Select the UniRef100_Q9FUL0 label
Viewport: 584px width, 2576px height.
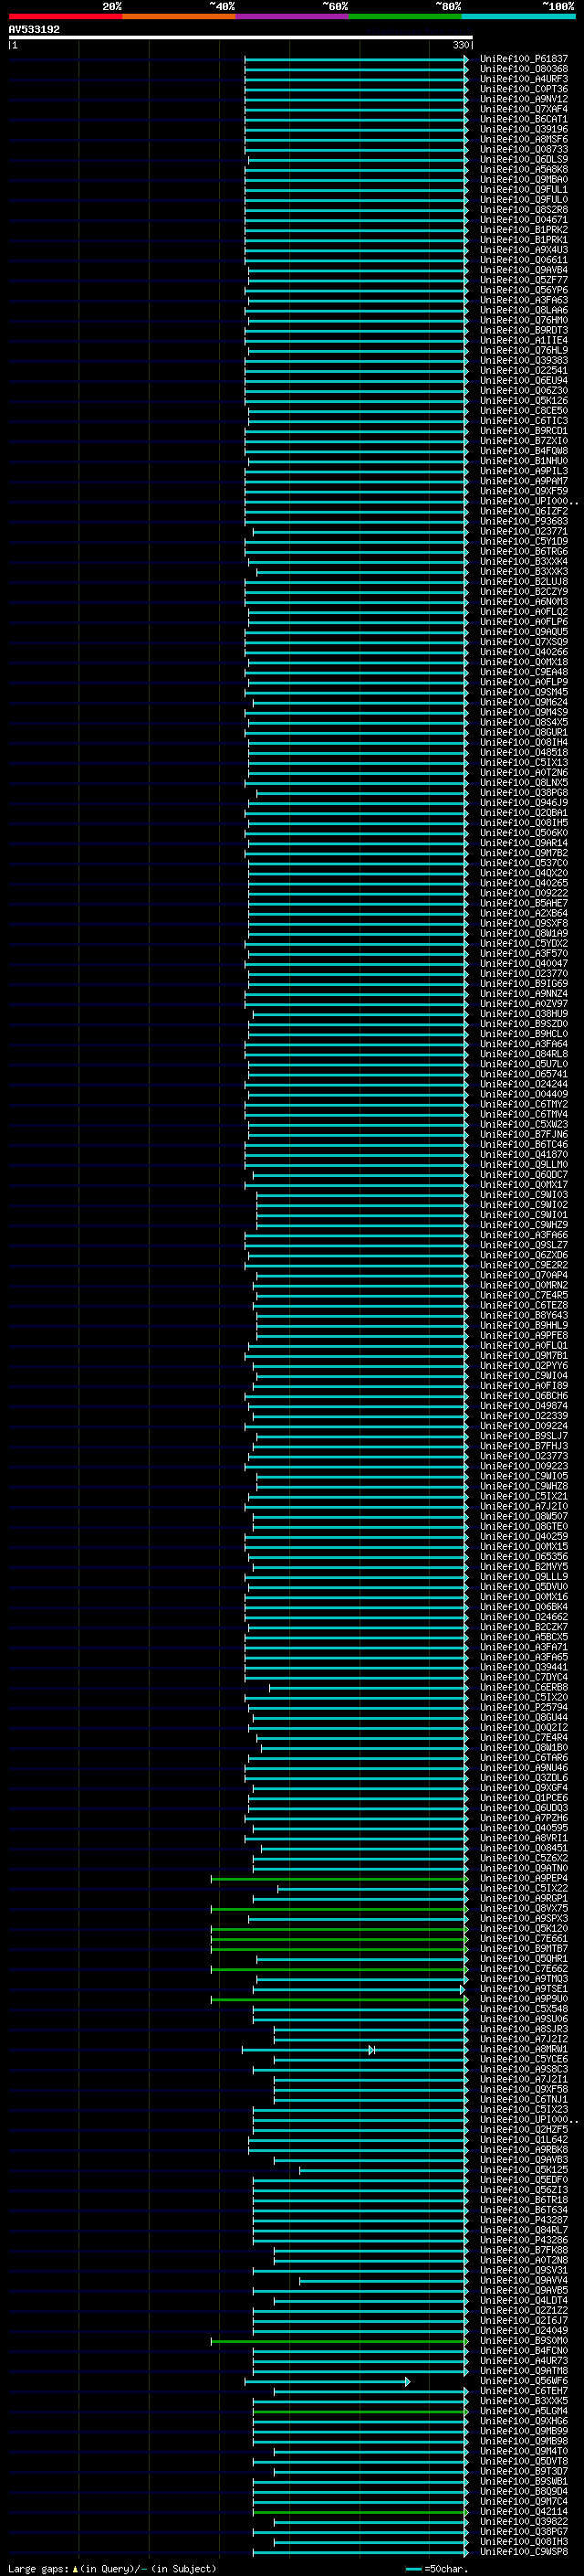(523, 199)
